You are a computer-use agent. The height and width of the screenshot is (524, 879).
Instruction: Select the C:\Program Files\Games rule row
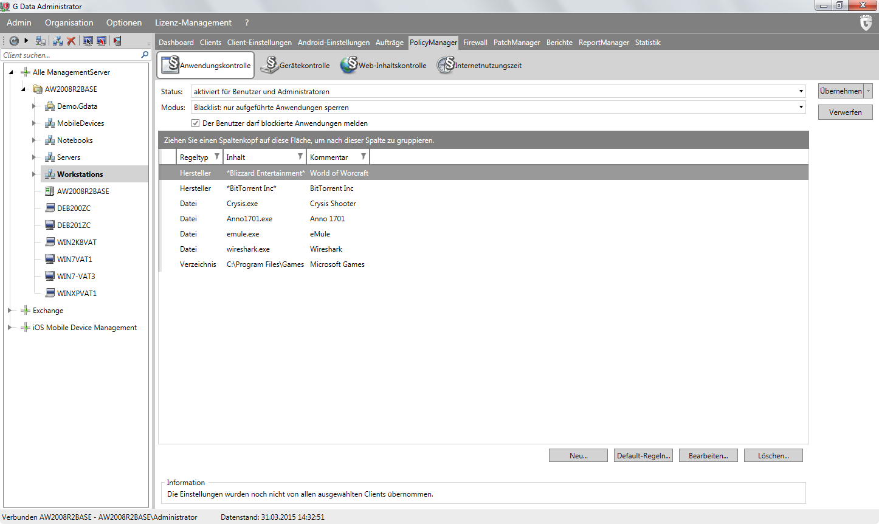(x=483, y=264)
